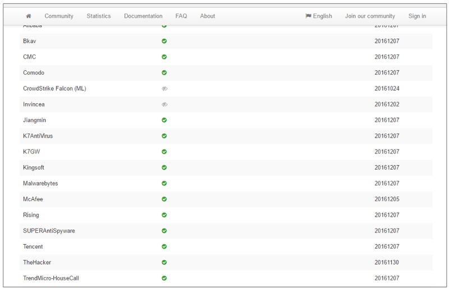Click the update date in the Tencent row
This screenshot has height=293, width=449.
(387, 246)
